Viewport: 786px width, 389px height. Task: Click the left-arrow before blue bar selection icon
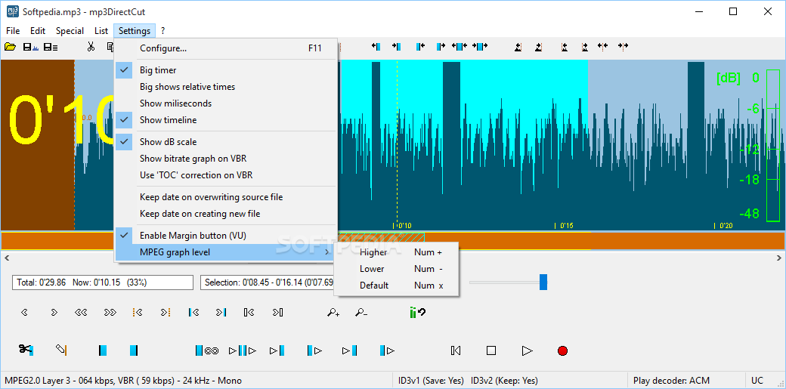376,46
